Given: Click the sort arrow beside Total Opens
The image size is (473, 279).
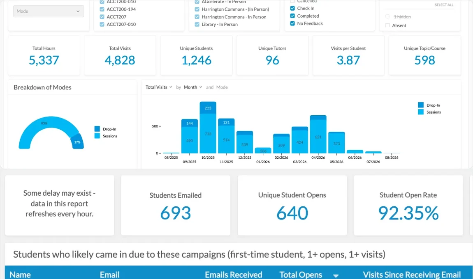Looking at the screenshot, I should click(x=336, y=276).
